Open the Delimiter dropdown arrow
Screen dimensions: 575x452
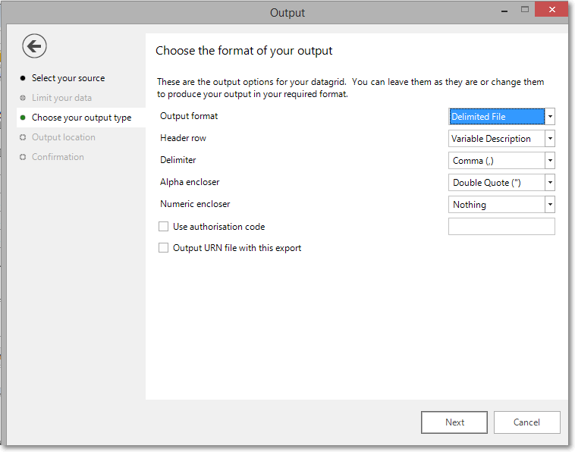(x=550, y=161)
